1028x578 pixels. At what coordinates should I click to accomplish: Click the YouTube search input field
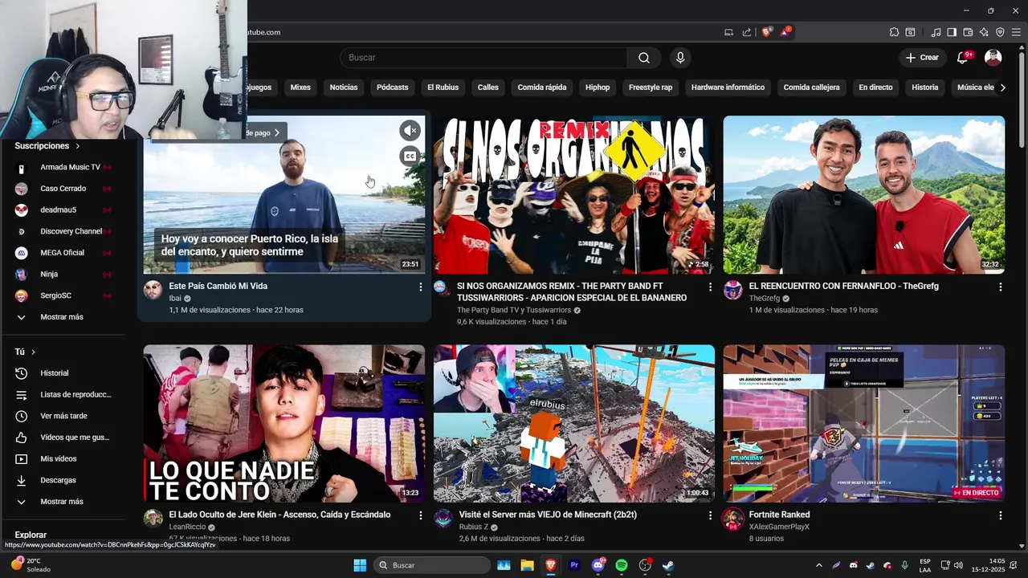pos(483,58)
